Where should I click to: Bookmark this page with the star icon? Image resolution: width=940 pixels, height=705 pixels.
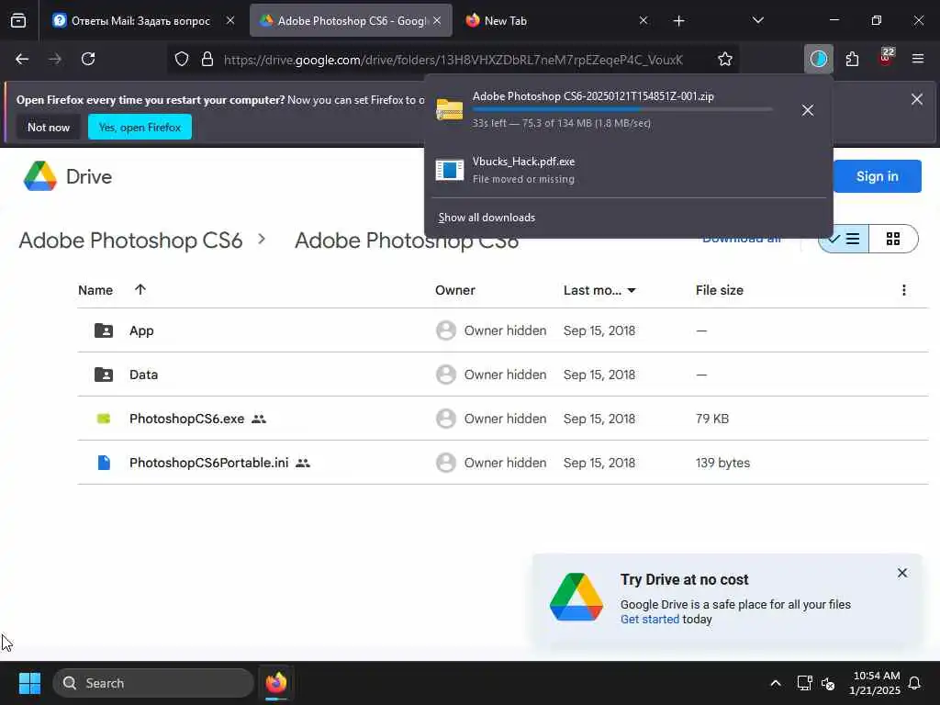click(725, 59)
